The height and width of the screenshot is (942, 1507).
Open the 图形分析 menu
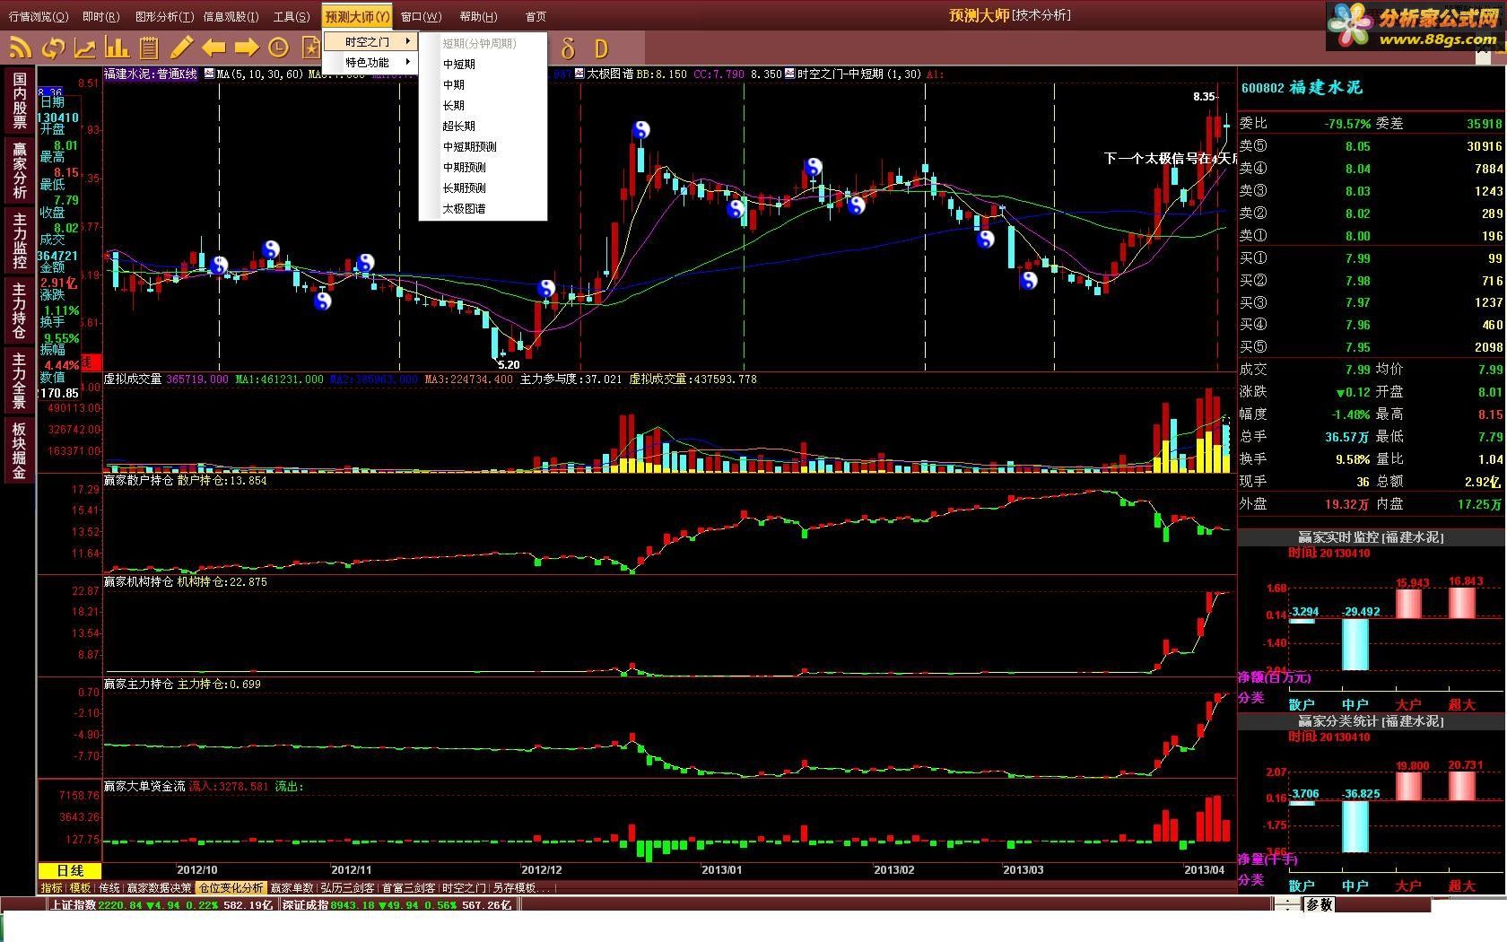(164, 16)
